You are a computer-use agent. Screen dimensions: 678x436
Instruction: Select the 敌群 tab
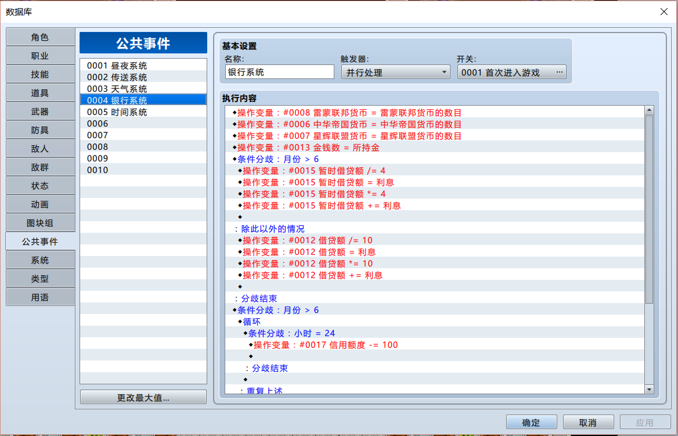tap(40, 167)
